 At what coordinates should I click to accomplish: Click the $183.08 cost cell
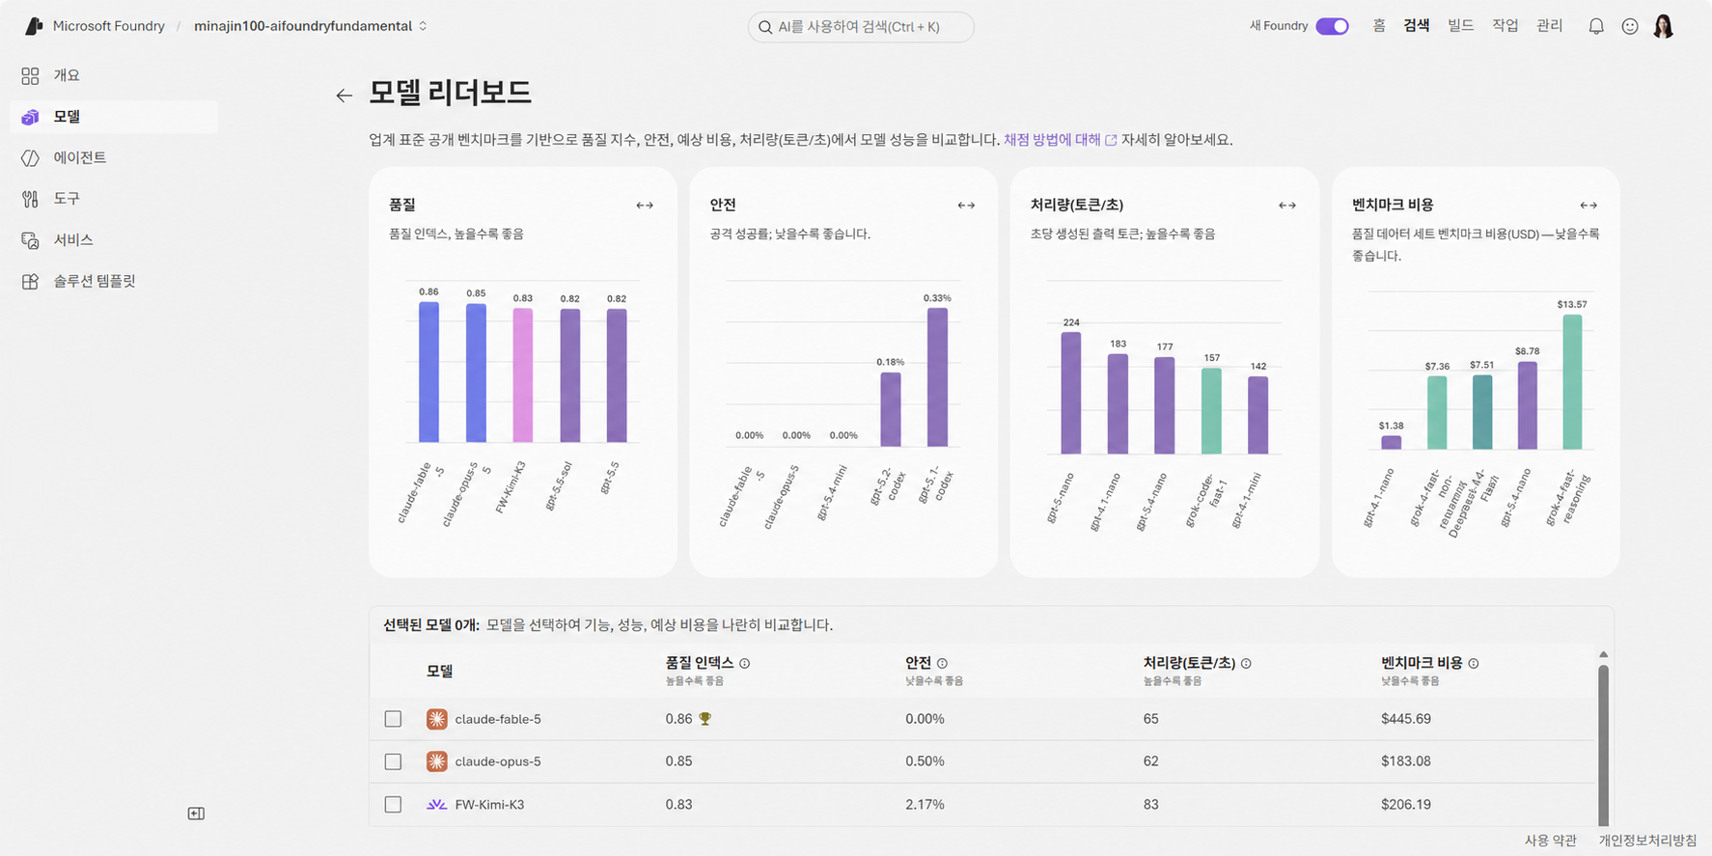coord(1406,761)
